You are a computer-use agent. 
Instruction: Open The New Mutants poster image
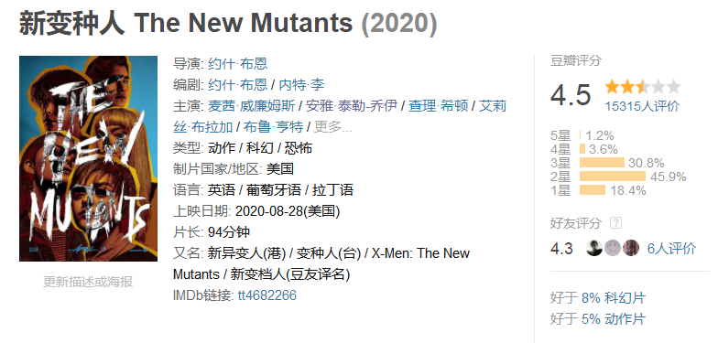88,158
